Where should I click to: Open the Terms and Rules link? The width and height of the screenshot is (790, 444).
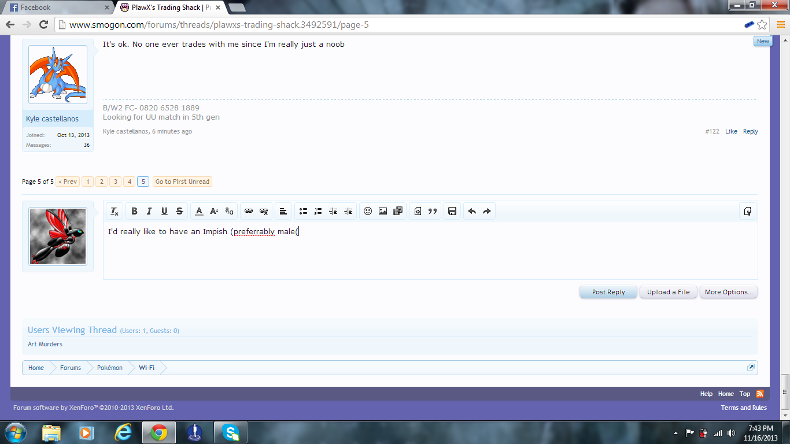pos(744,408)
